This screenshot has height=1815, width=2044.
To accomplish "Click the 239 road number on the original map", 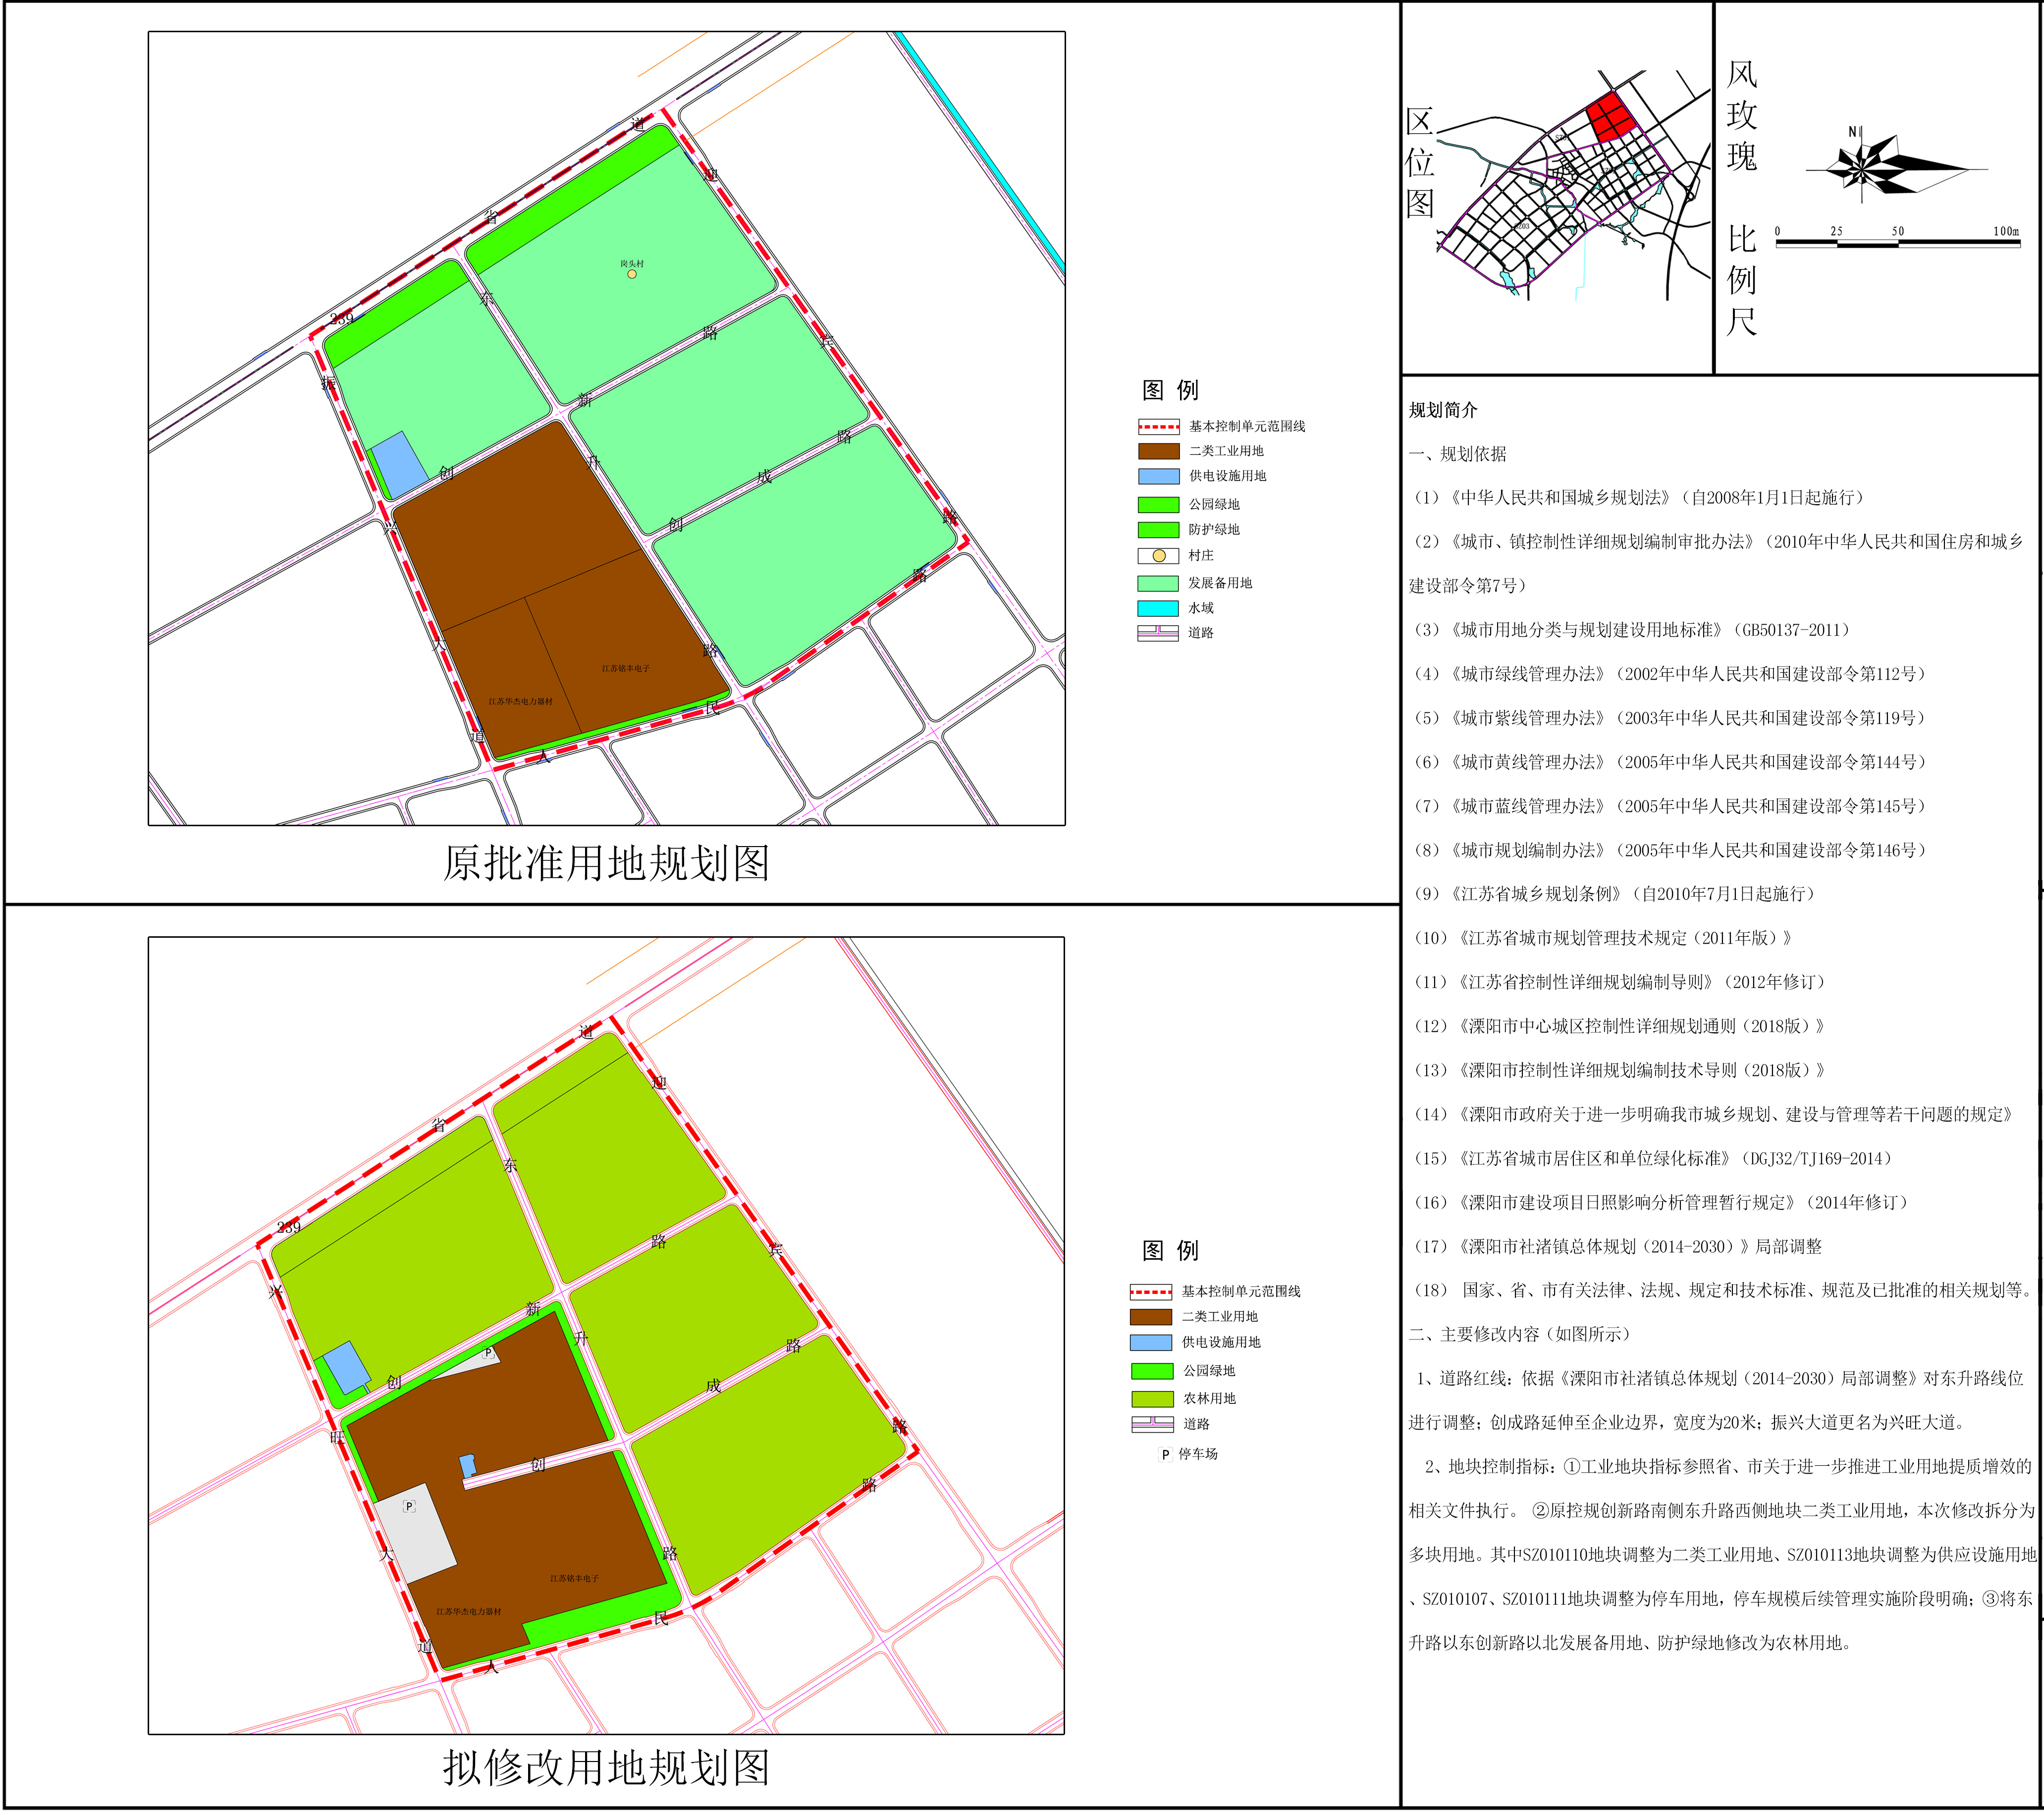I will coord(341,319).
